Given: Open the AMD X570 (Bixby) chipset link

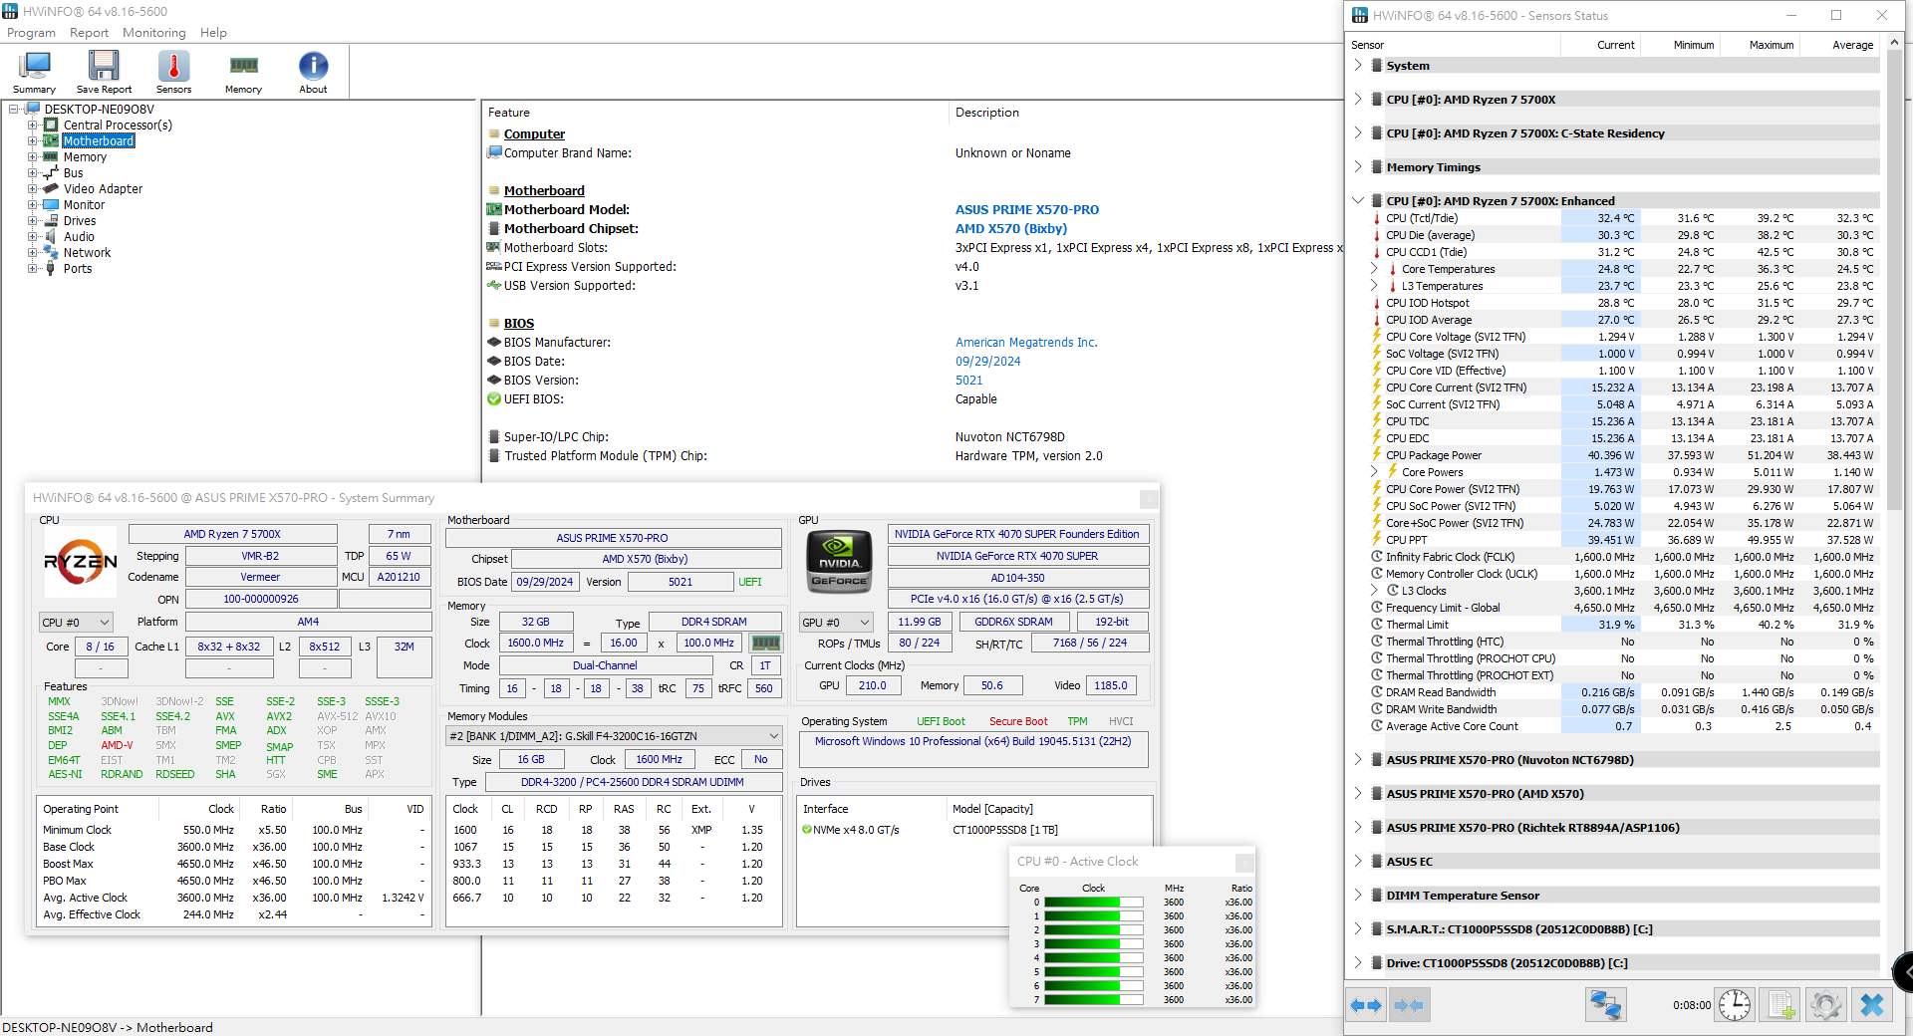Looking at the screenshot, I should pos(1011,229).
